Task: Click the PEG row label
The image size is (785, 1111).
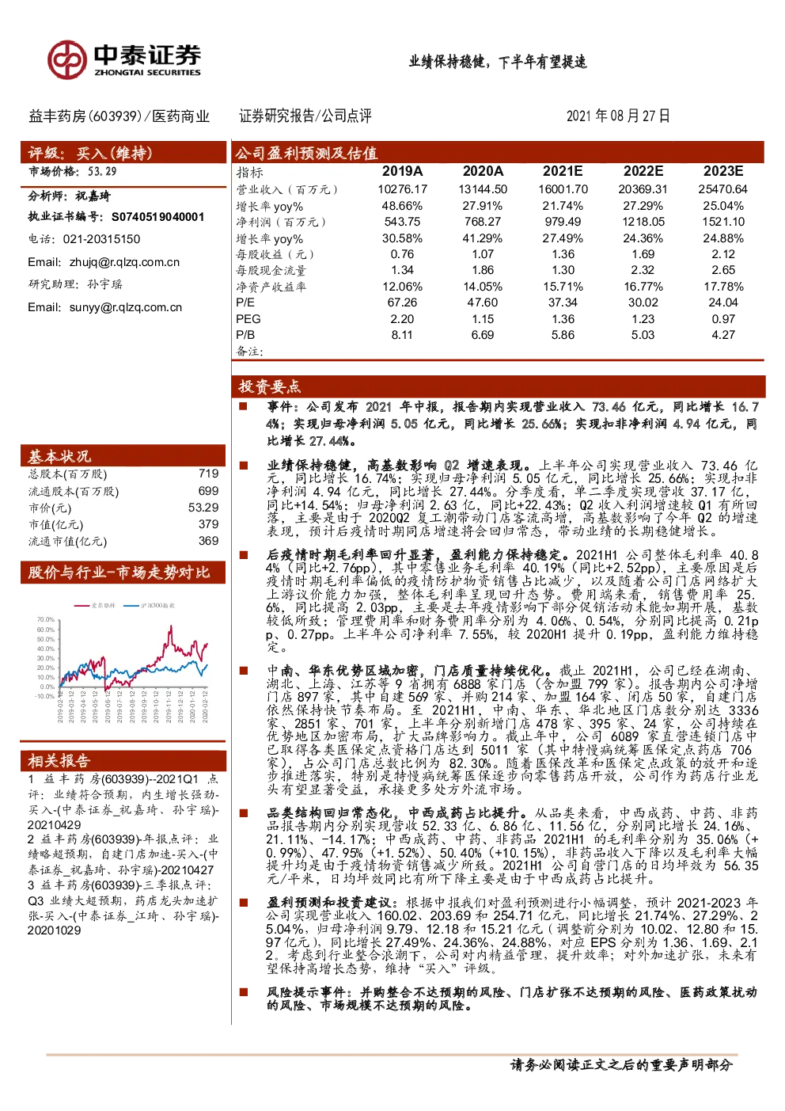Action: (248, 319)
